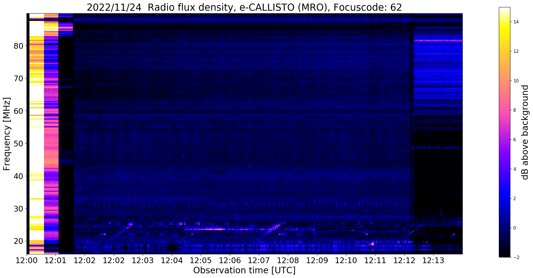Screen dimensions: 533x278
Task: Click the 12:01 time tick label
Action: tap(55, 261)
